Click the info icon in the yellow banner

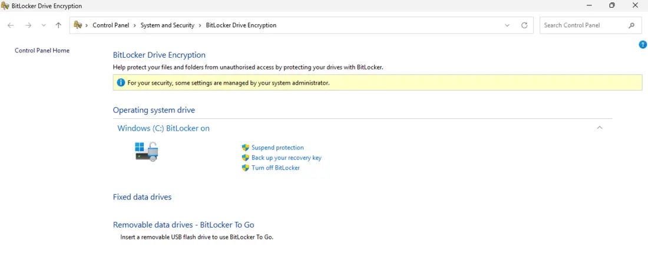point(121,82)
